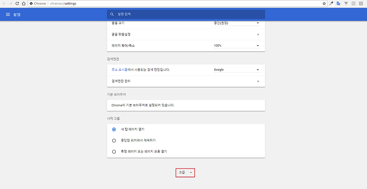The image size is (367, 189).
Task: Open the grey extension left of the S icon
Action: [353, 4]
